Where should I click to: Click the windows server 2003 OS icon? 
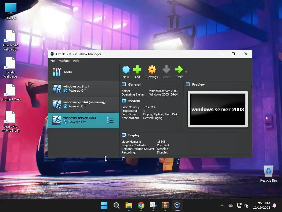(x=57, y=120)
